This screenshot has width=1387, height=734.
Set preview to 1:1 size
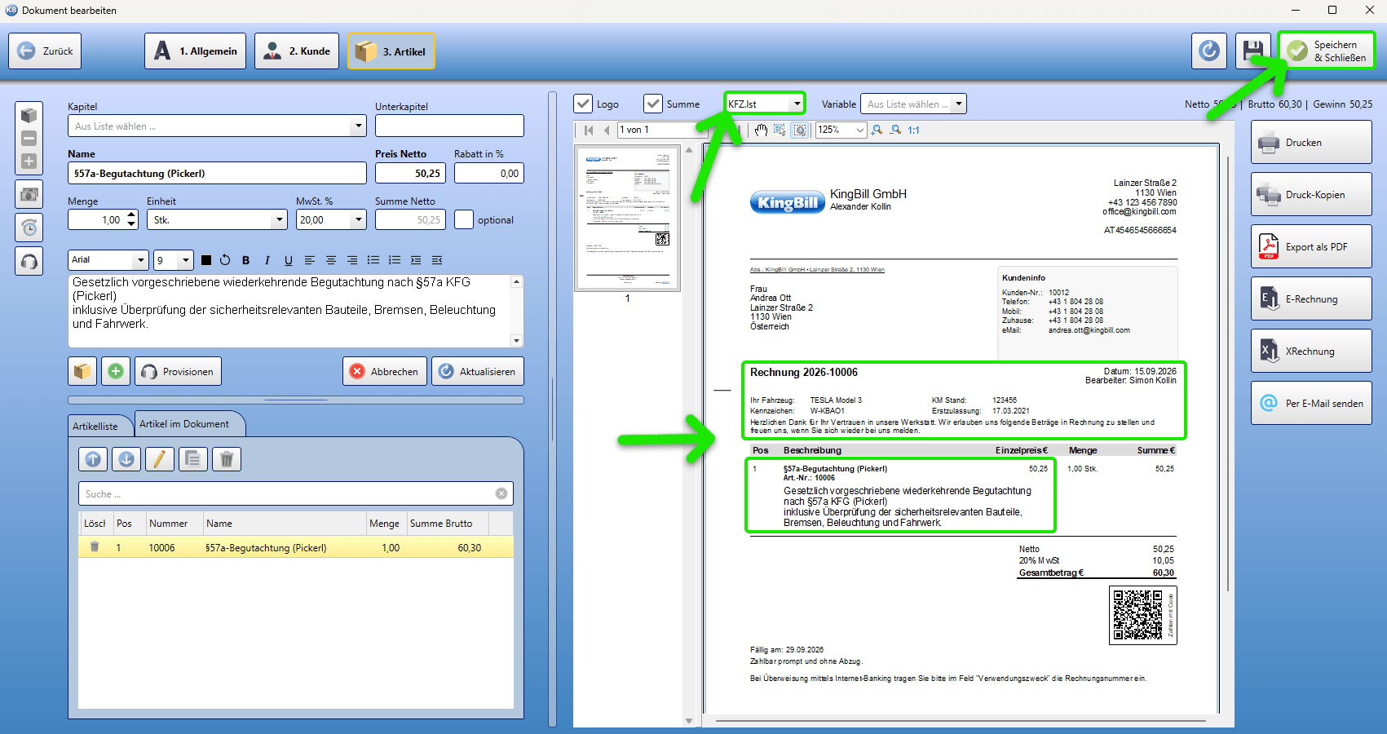tap(913, 130)
